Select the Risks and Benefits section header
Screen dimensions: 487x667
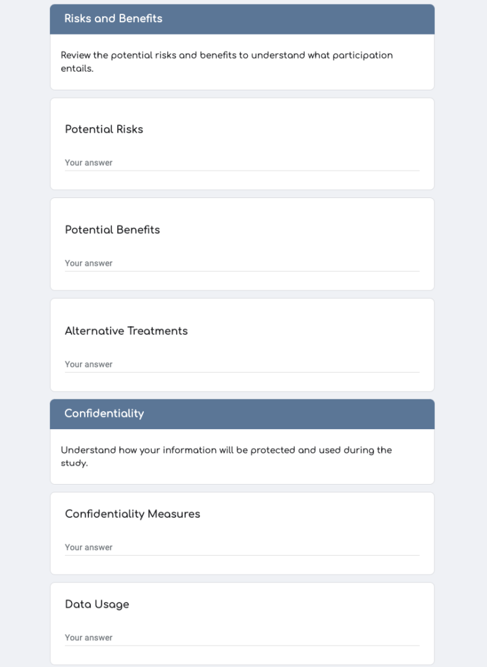coord(113,19)
